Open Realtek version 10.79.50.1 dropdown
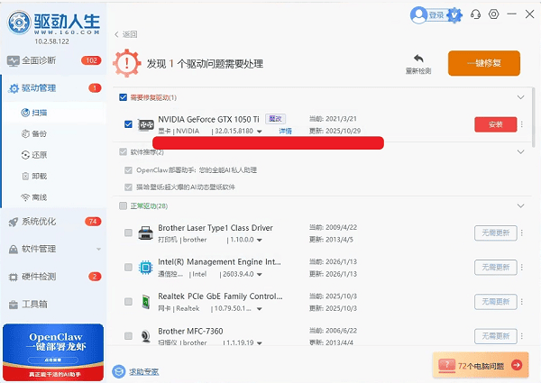 click(x=260, y=309)
